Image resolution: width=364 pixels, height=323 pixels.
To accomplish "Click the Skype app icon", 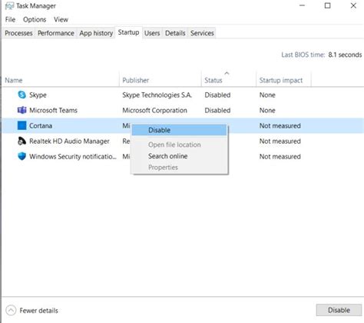I will click(22, 95).
